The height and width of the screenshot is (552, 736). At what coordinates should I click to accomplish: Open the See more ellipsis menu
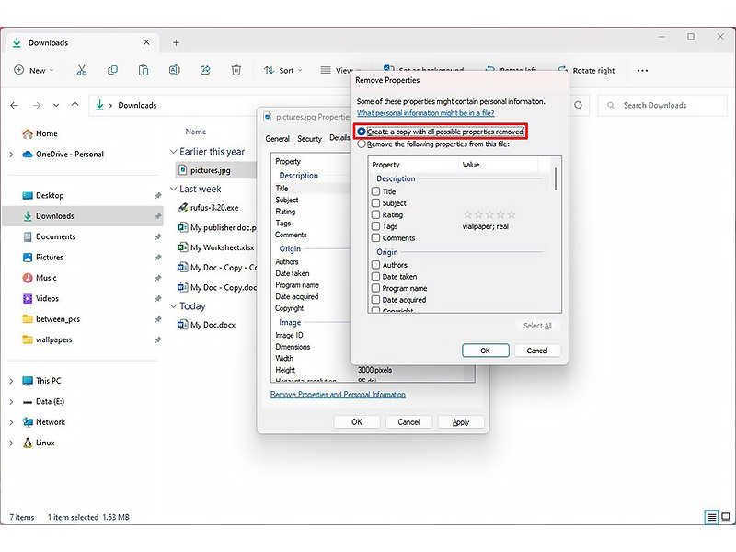coord(642,71)
